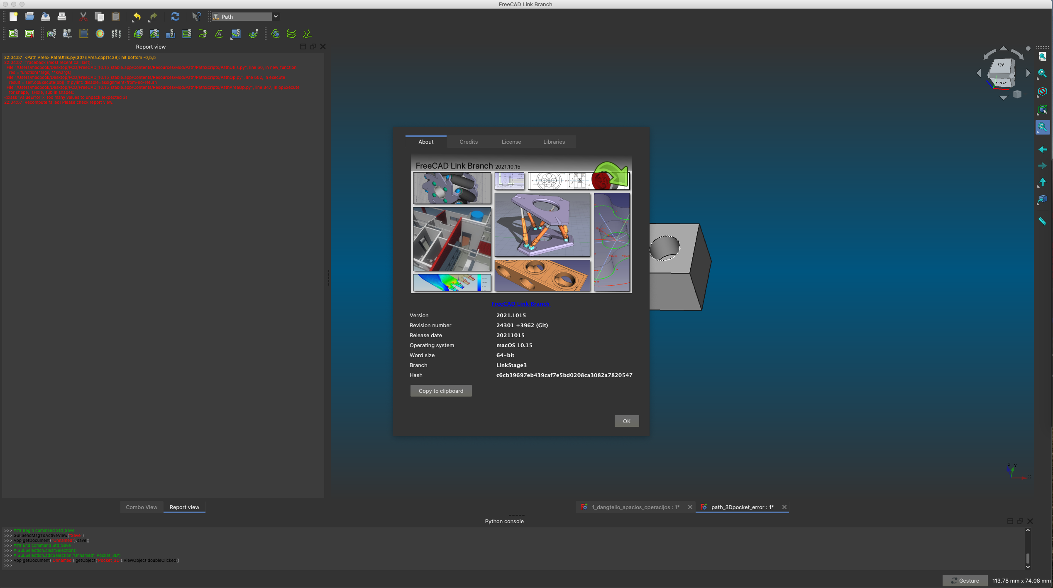Add an Engrave operation
Image resolution: width=1053 pixels, height=588 pixels.
coord(218,34)
